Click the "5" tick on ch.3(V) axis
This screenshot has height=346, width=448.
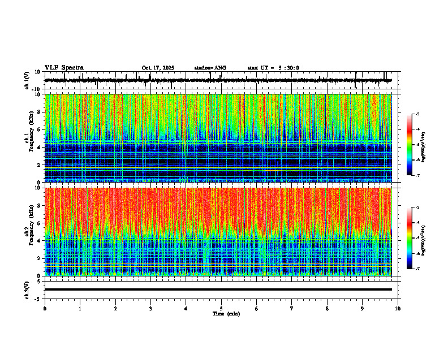click(x=40, y=281)
